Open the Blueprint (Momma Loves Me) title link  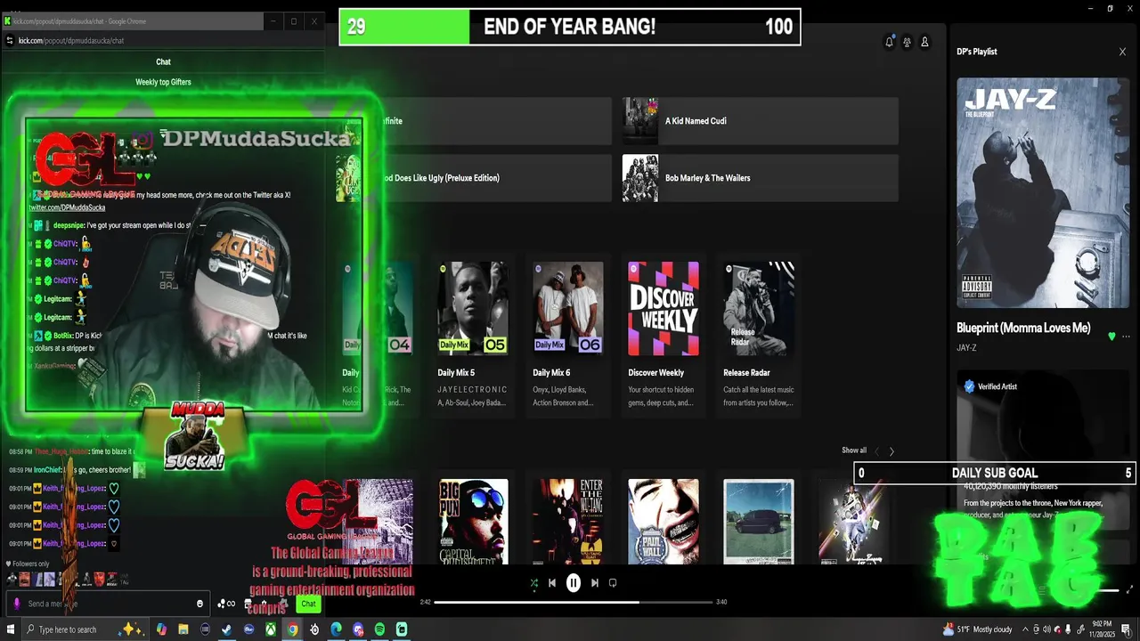[x=1023, y=328]
